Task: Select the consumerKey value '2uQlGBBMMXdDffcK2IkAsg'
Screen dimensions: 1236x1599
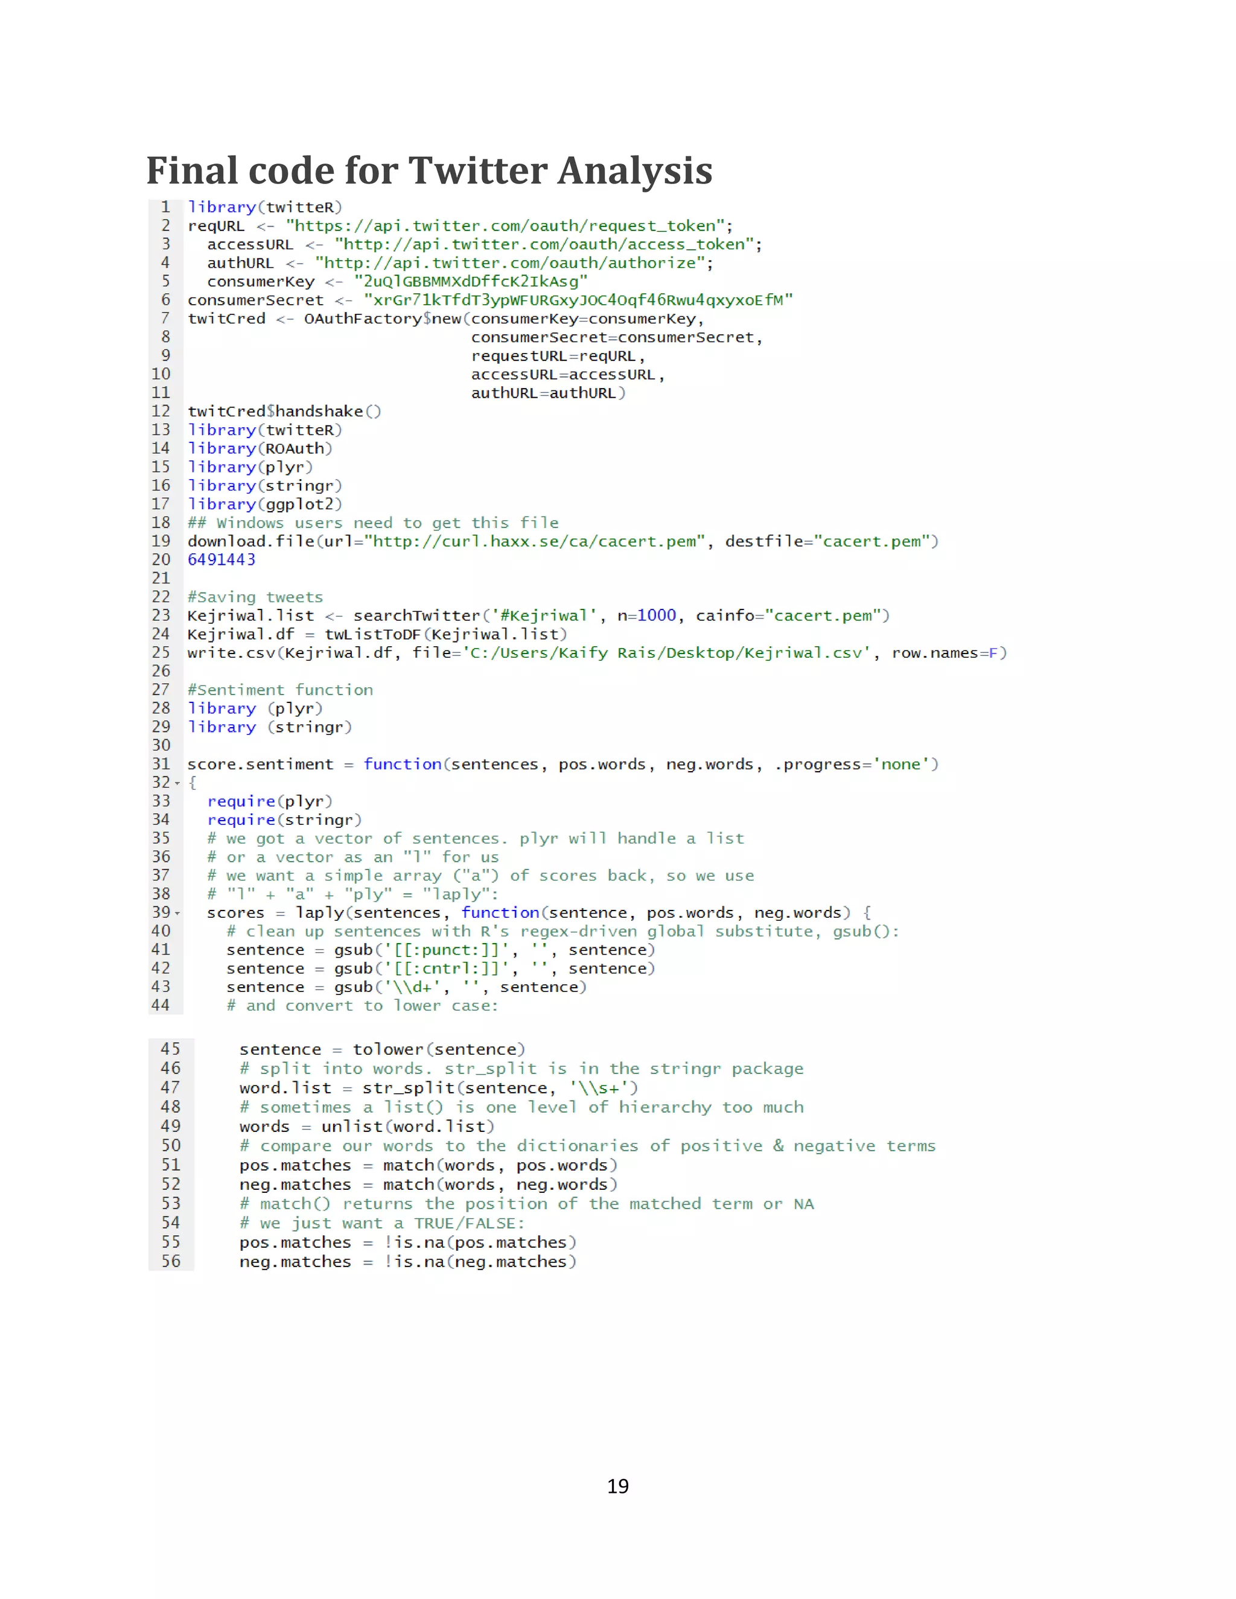Action: (x=471, y=282)
